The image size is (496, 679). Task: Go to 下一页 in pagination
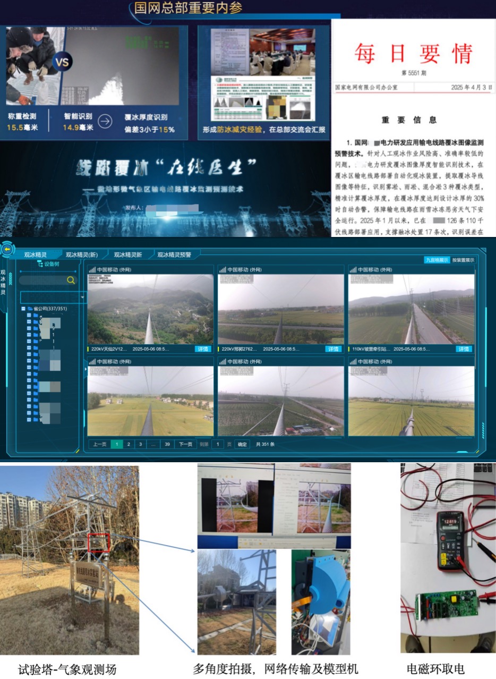pos(184,444)
